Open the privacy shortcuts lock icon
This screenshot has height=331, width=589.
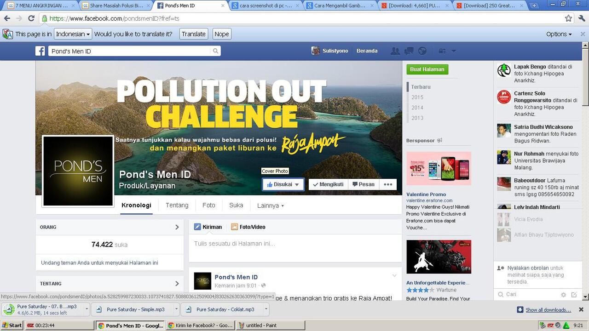pos(442,51)
